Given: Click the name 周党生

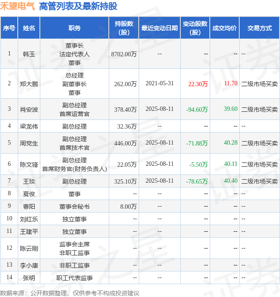Looking at the screenshot, I should tap(29, 143).
